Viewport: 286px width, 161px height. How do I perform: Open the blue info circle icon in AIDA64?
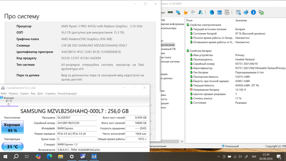pos(253,12)
